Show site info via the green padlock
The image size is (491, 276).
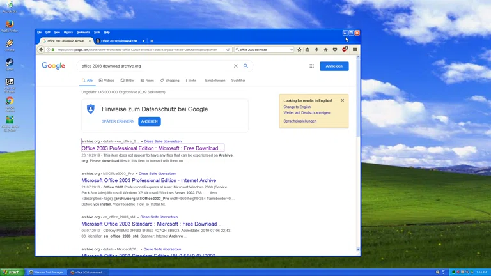[53, 49]
